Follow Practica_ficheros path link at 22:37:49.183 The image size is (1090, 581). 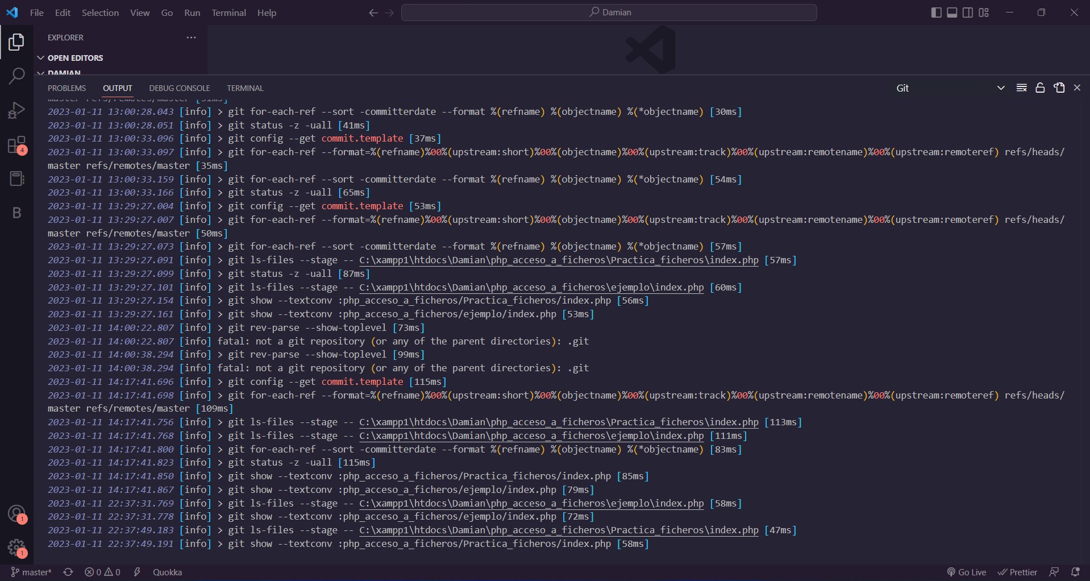(x=559, y=530)
